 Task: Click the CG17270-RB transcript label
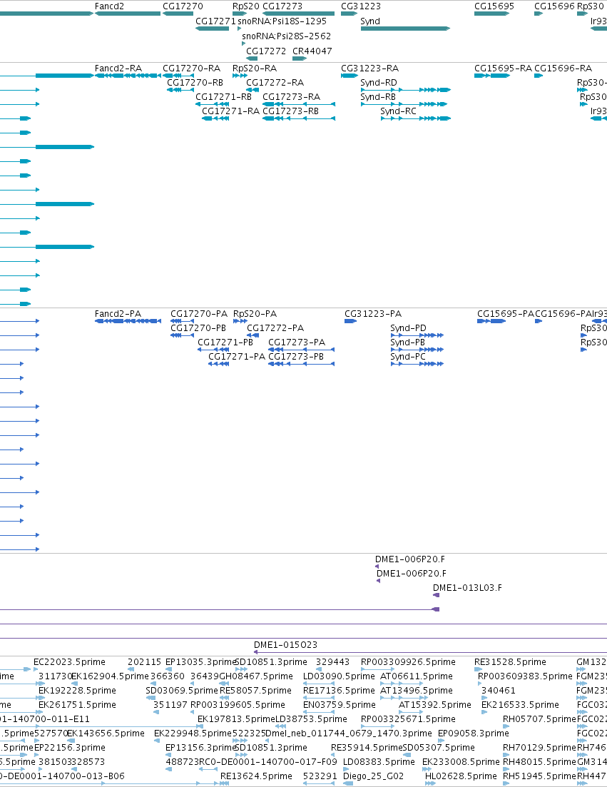195,83
